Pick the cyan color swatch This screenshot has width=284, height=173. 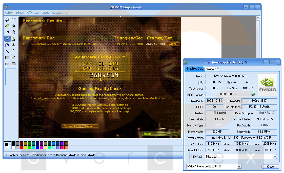[33, 147]
